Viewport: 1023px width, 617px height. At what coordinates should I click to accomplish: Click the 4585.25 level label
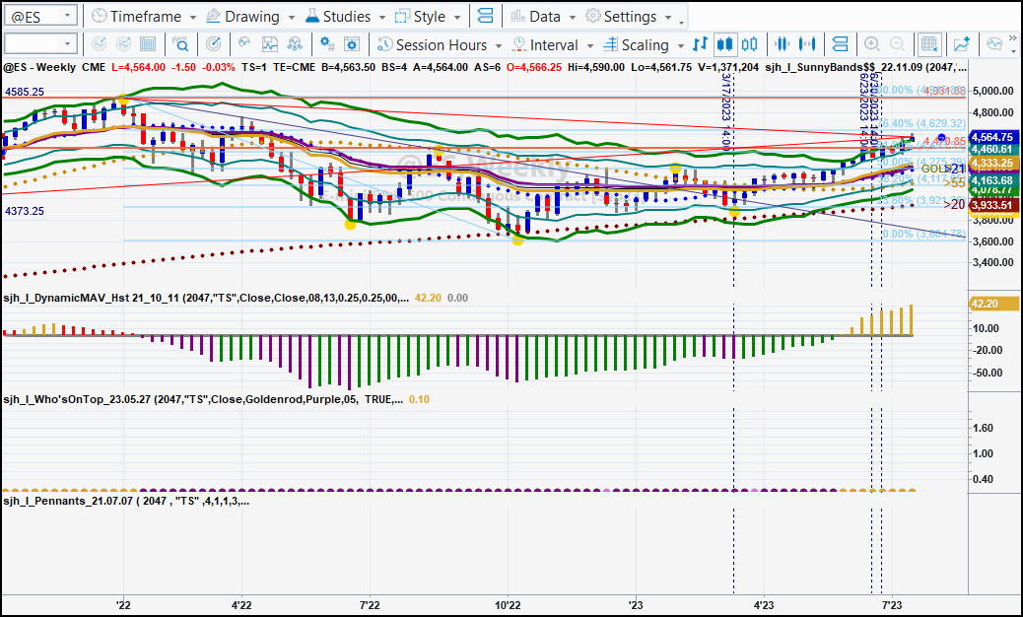24,92
